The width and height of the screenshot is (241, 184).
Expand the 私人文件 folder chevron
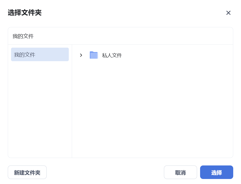click(x=81, y=55)
